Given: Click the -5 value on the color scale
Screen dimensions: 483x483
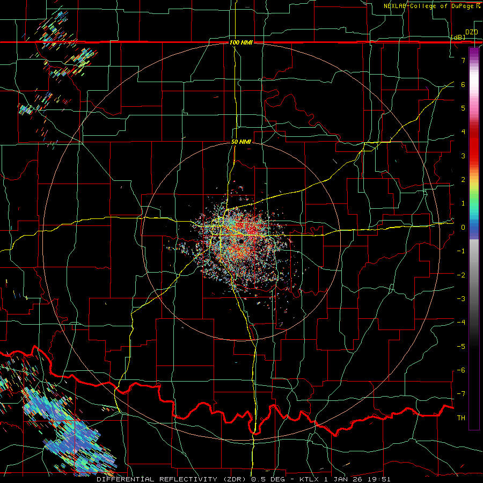Looking at the screenshot, I should click(x=461, y=347).
